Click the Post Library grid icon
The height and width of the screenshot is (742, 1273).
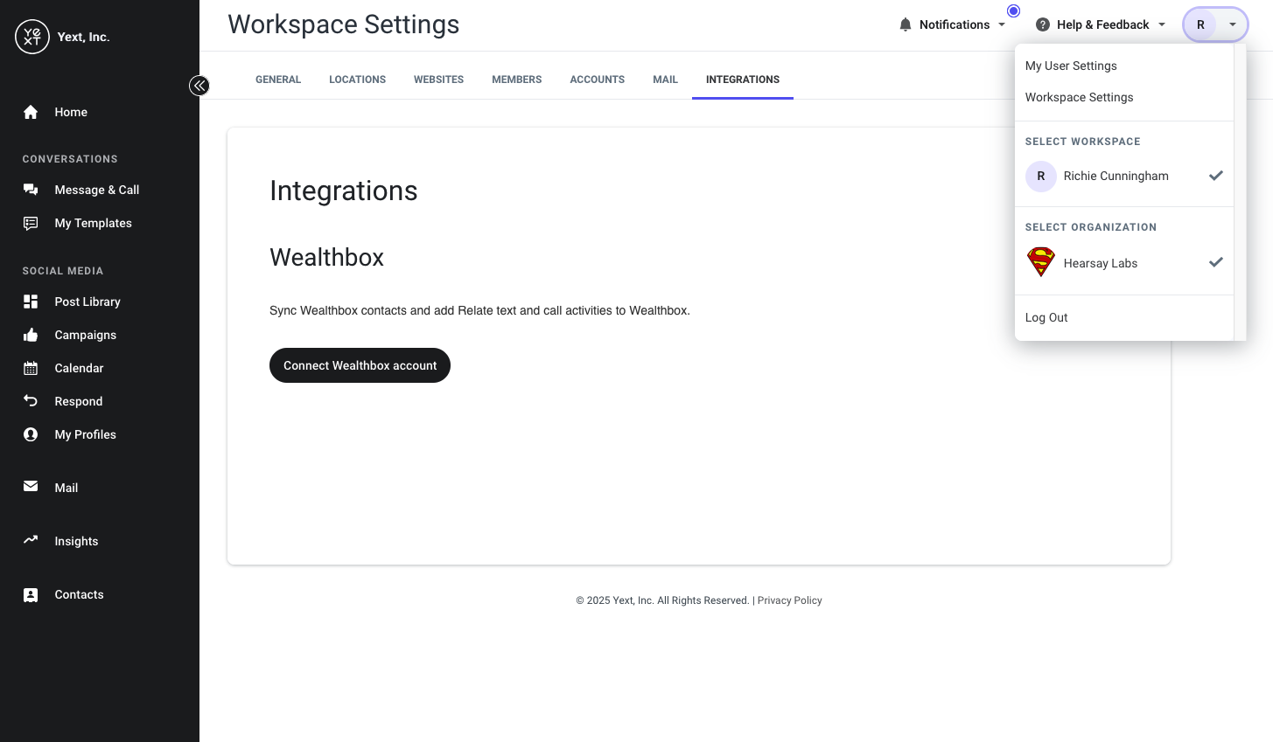(x=31, y=302)
